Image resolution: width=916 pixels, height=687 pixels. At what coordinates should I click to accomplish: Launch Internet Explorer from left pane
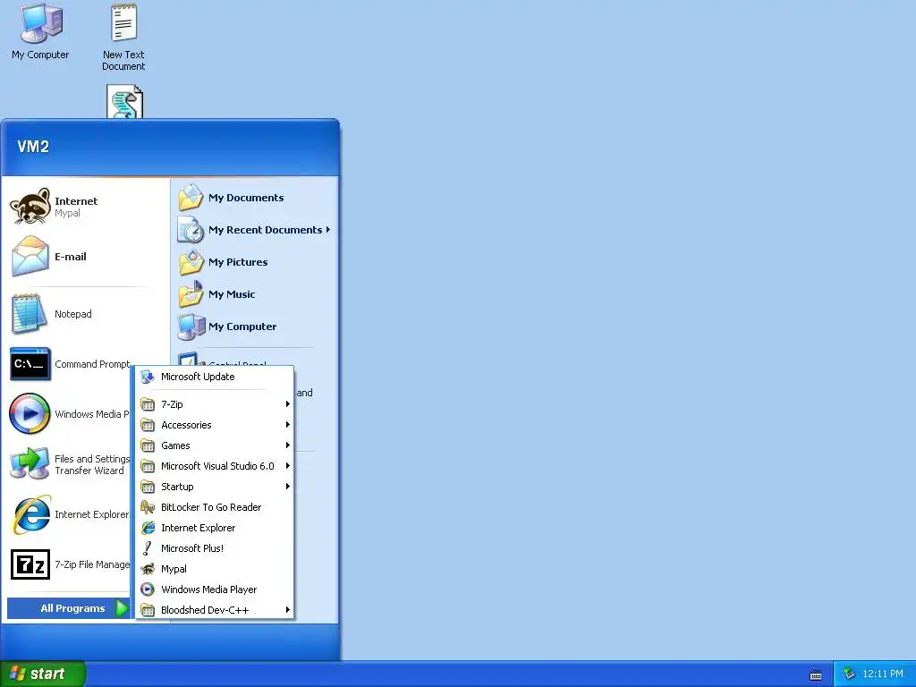tap(69, 514)
